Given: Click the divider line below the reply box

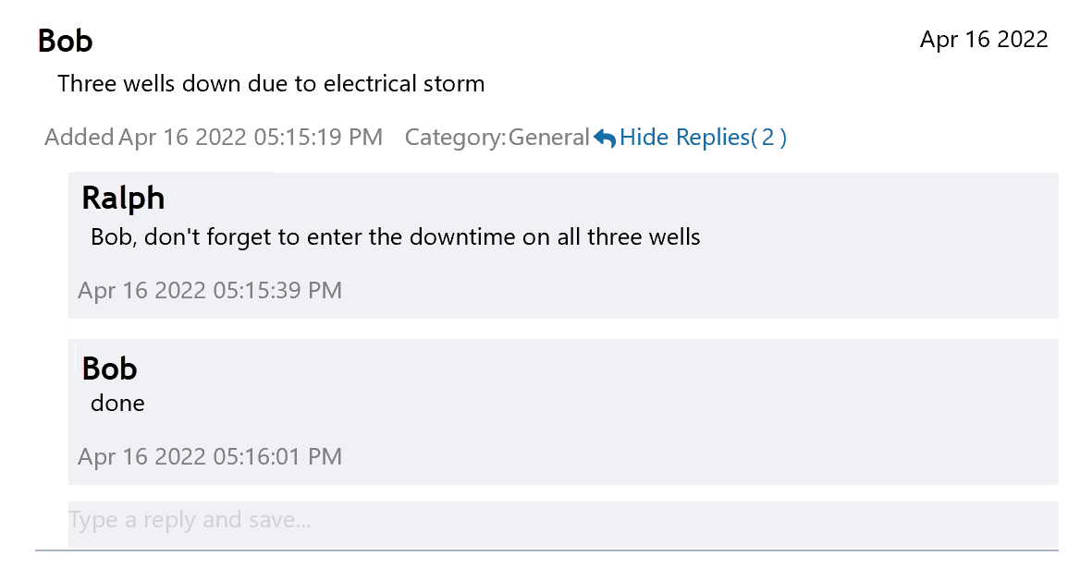Looking at the screenshot, I should click(x=546, y=550).
